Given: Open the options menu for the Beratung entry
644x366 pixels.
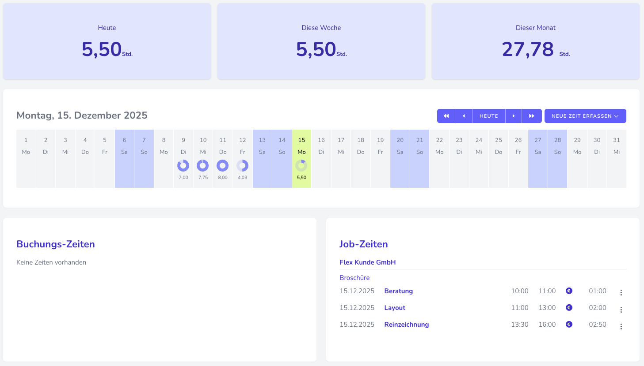Looking at the screenshot, I should pos(621,292).
